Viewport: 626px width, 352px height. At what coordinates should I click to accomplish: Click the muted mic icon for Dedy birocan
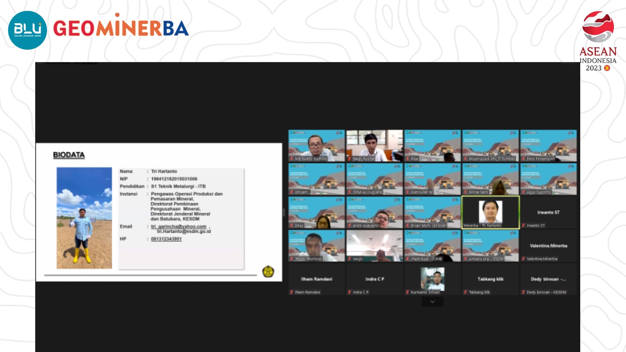click(523, 292)
